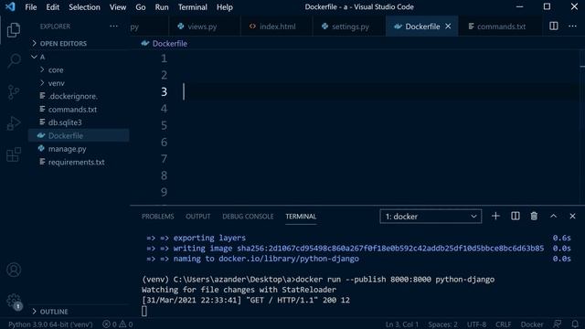Image resolution: width=585 pixels, height=329 pixels.
Task: Open the Manage settings gear
Action: pyautogui.click(x=14, y=301)
